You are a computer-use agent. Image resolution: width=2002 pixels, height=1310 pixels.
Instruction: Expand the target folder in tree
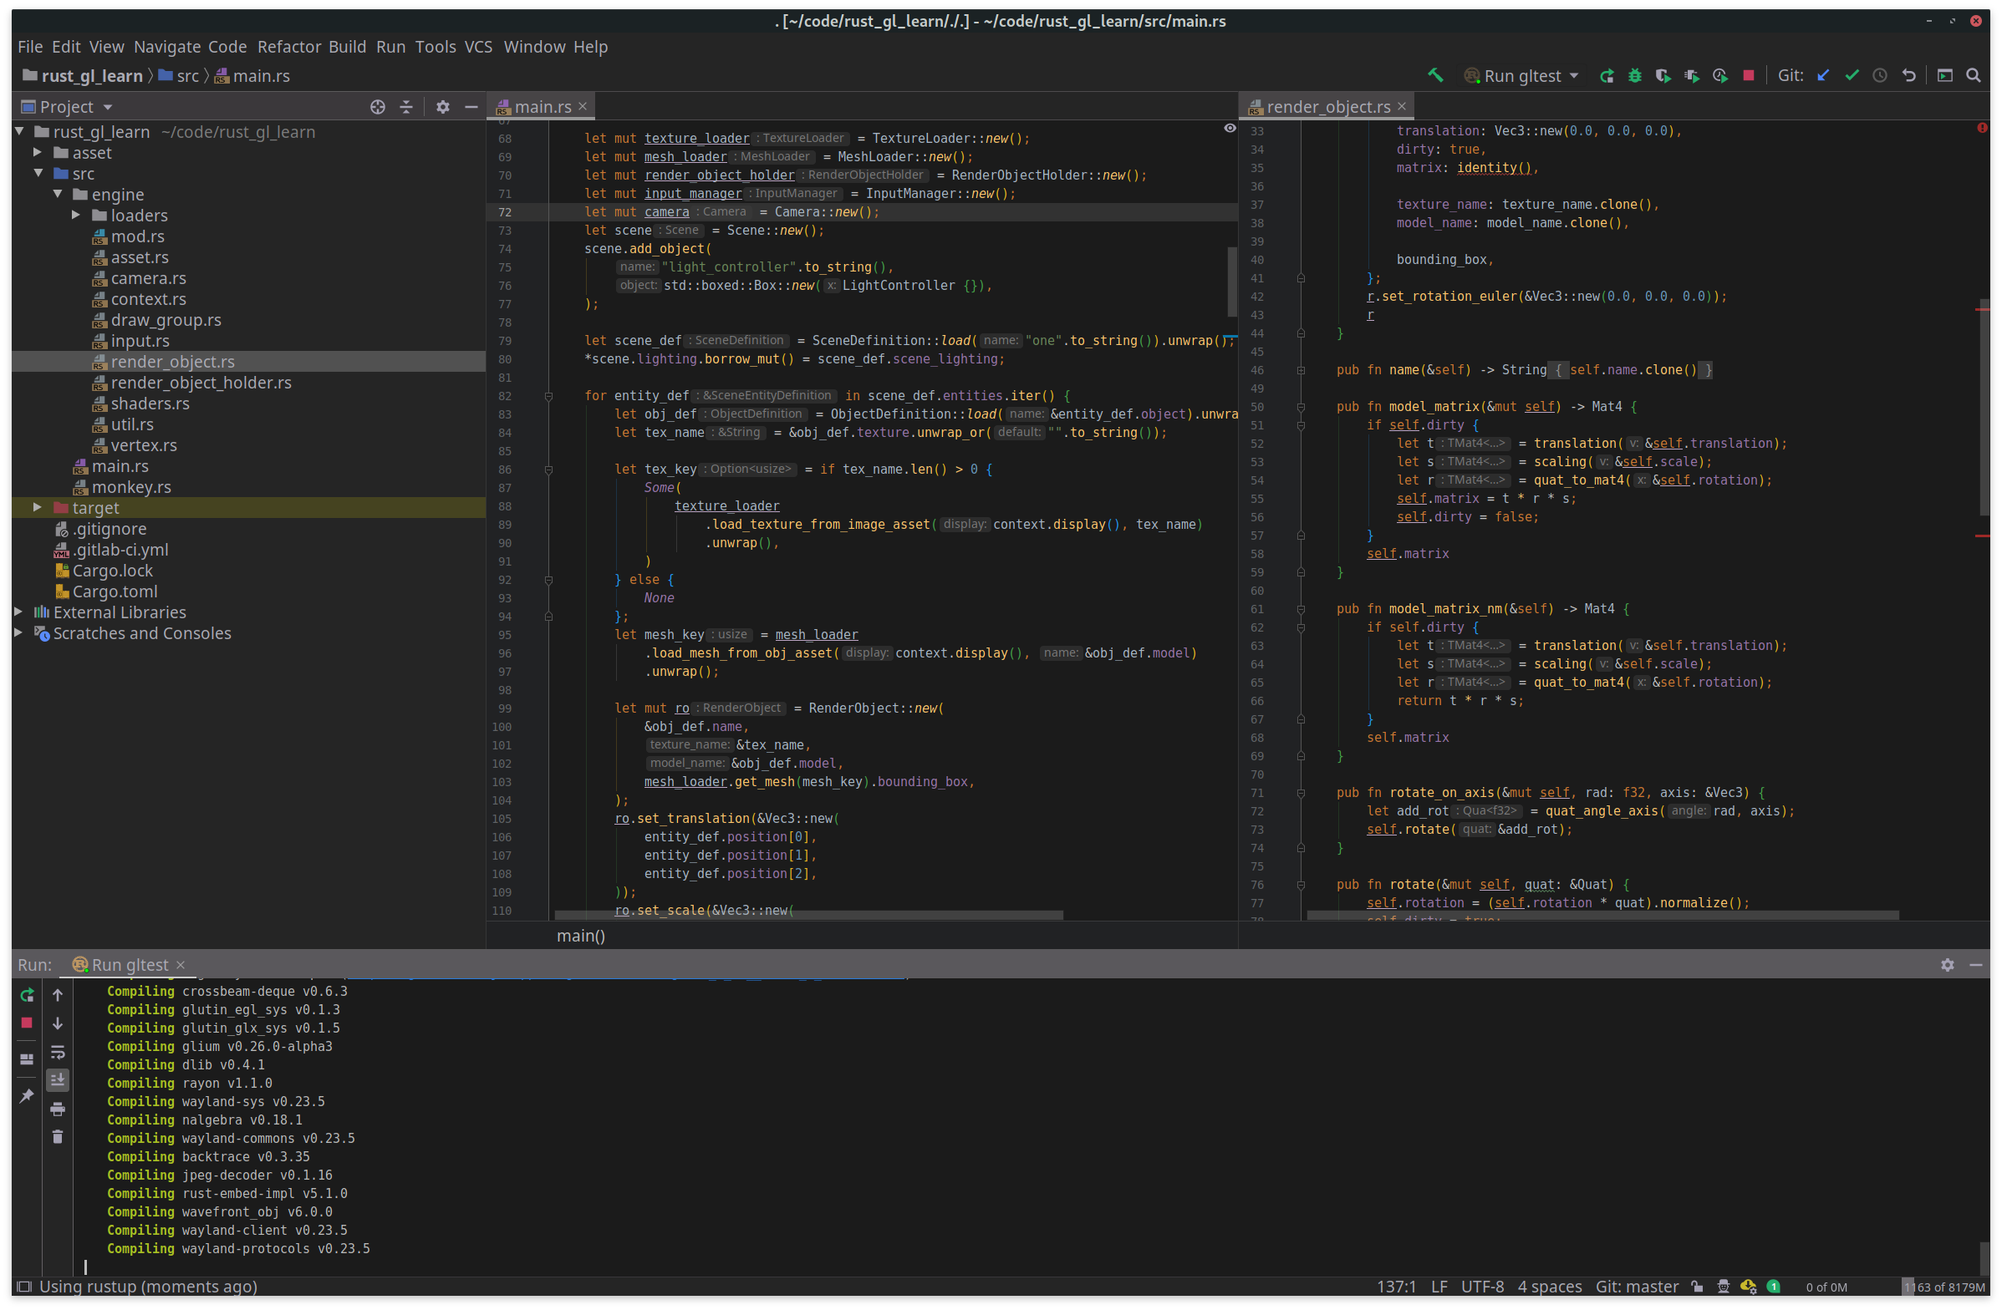(x=37, y=508)
